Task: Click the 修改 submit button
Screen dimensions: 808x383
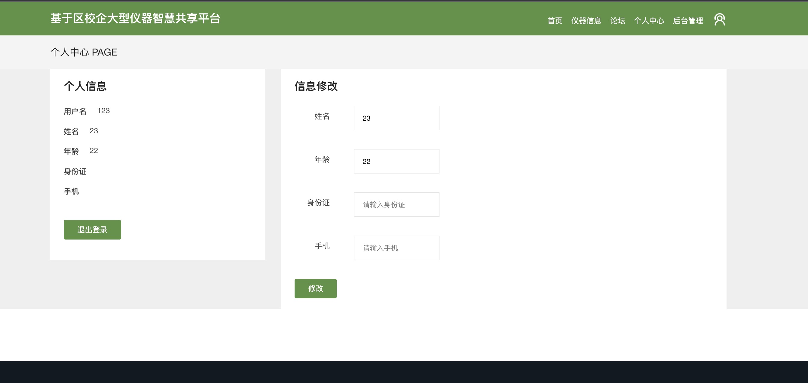Action: point(315,288)
